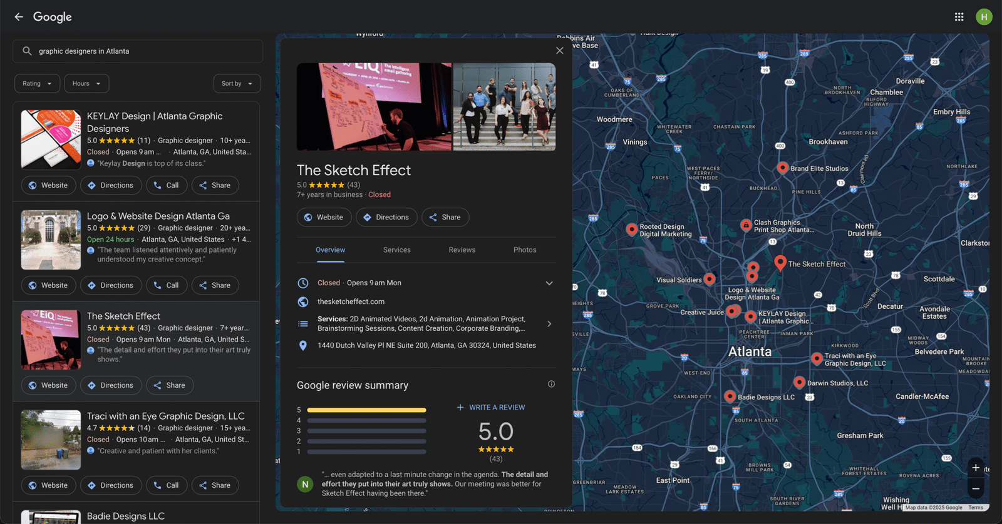Select the Clash Graphics Print Shop pin

[x=746, y=225]
